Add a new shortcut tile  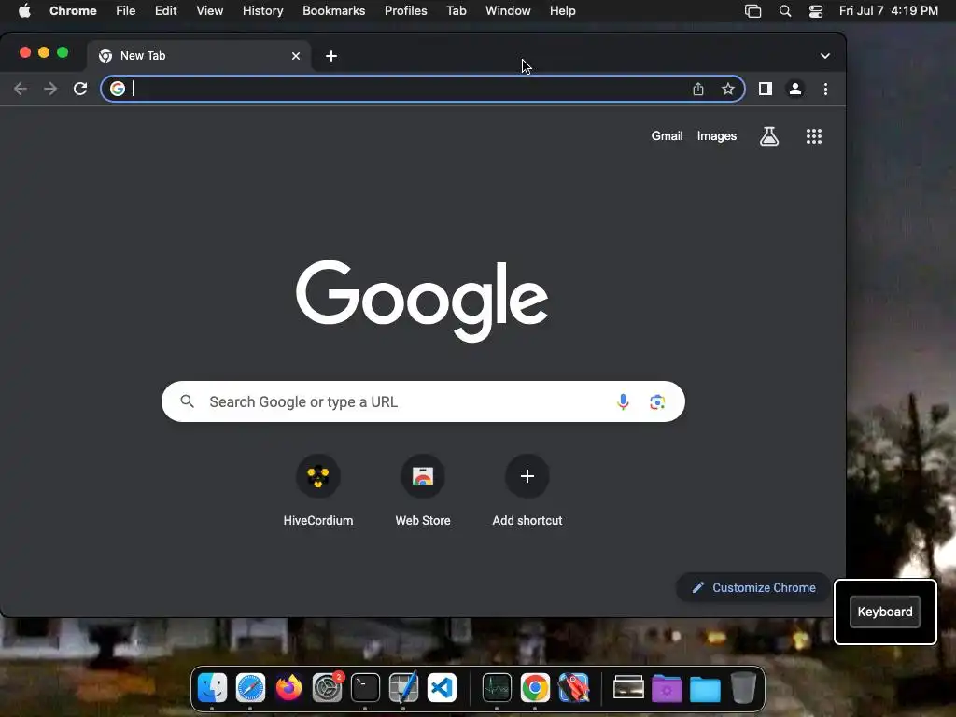[x=527, y=491]
